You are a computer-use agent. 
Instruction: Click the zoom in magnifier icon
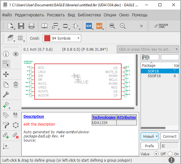[122, 26]
